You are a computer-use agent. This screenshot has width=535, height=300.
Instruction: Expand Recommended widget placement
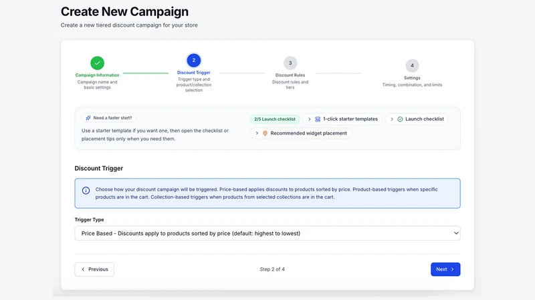pos(300,133)
